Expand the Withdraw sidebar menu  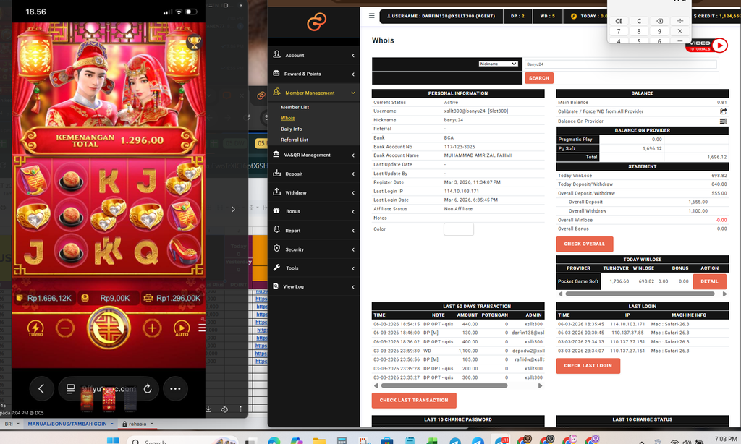pos(313,193)
